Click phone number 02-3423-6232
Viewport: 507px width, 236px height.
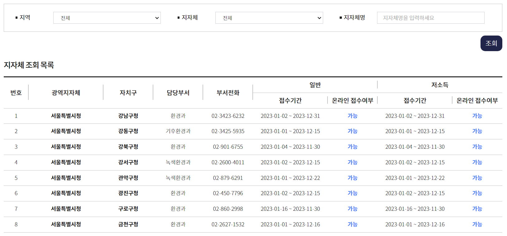[x=228, y=116]
